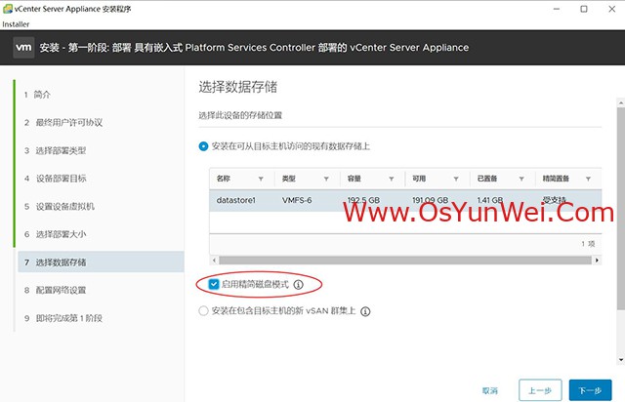Viewport: 625px width, 402px height.
Task: Go to step 9 即将完成第 1 阶段
Action: (x=62, y=318)
